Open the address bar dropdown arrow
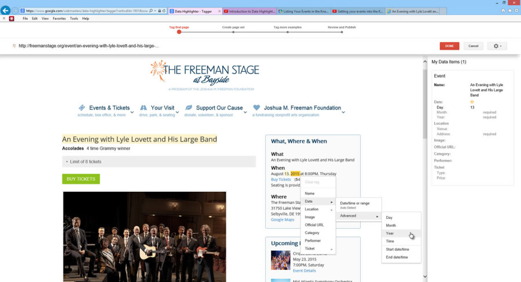The height and width of the screenshot is (282, 521). tap(155, 11)
